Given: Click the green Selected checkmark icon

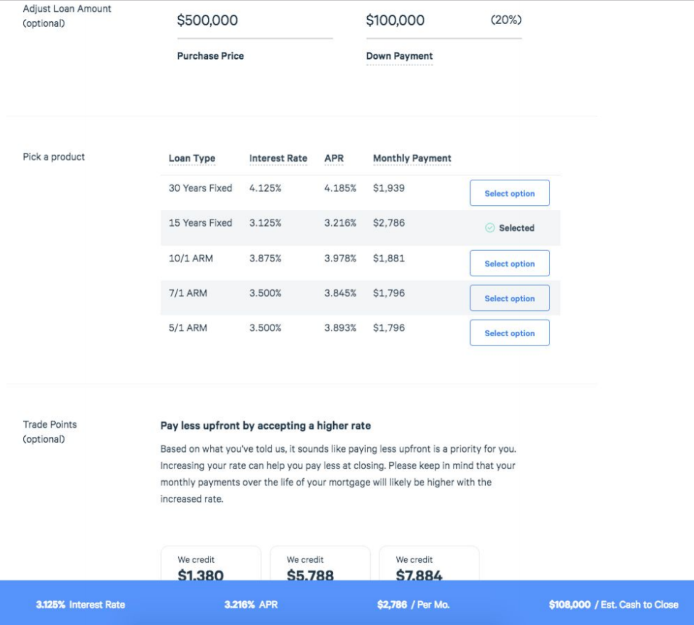Looking at the screenshot, I should 490,228.
